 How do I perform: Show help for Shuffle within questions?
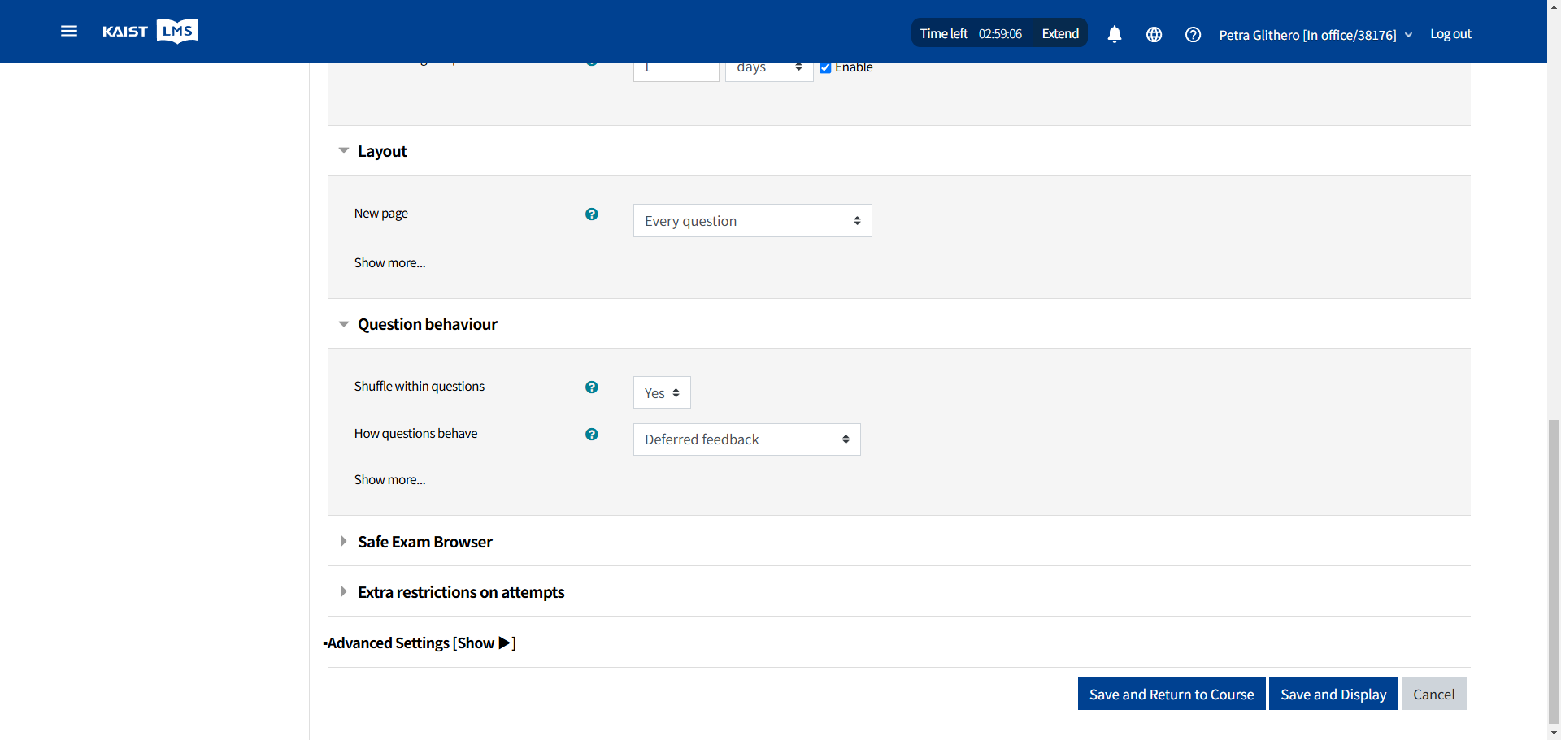(x=592, y=387)
